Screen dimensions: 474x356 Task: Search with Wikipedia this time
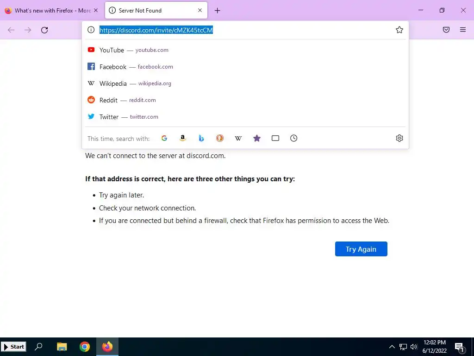pyautogui.click(x=238, y=138)
